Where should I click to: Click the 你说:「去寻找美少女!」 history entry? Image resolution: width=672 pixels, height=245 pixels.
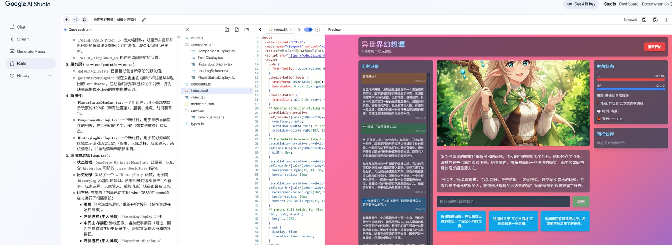click(x=394, y=128)
